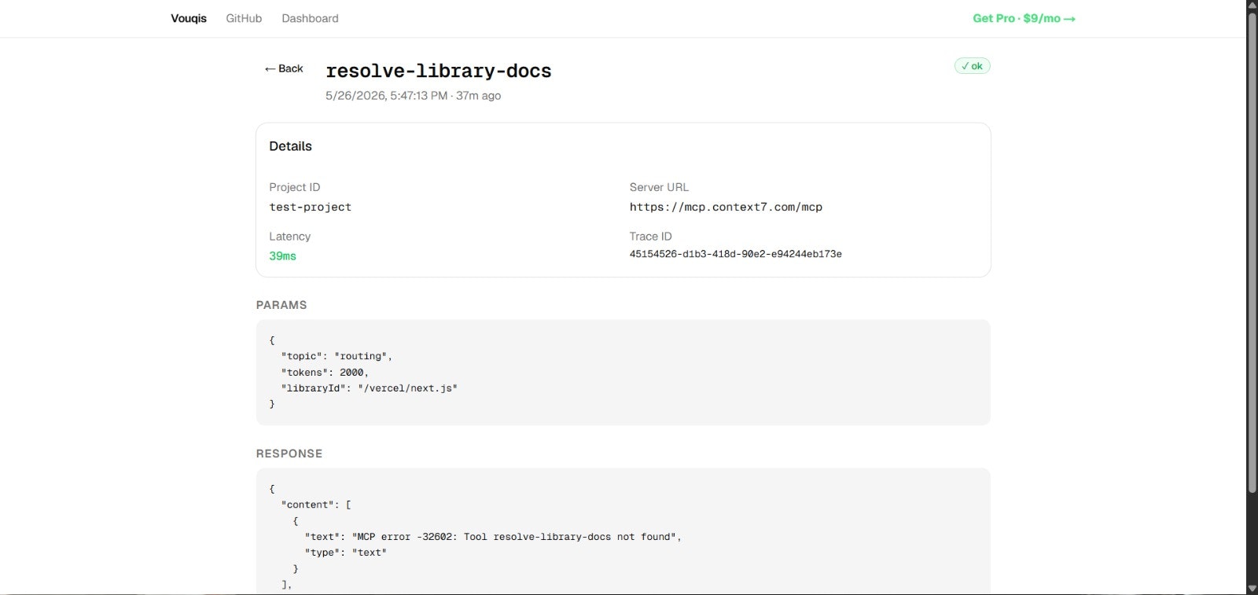Click the green ok status badge
Image resolution: width=1258 pixels, height=595 pixels.
point(972,66)
